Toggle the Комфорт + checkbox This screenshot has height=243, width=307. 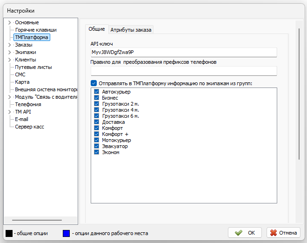click(97, 134)
